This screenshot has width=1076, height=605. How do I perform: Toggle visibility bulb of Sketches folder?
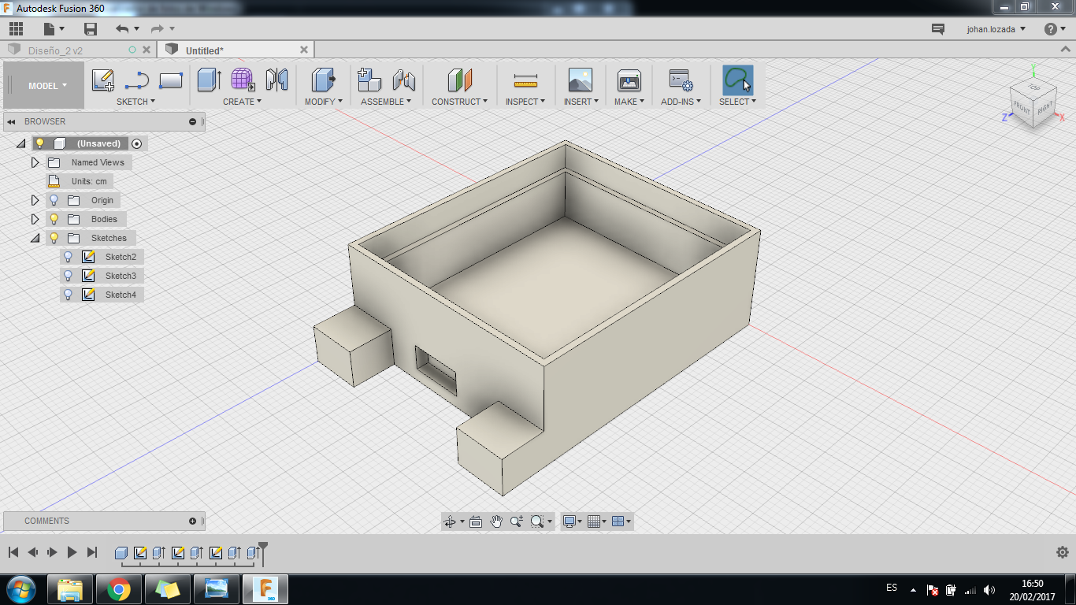[x=54, y=238]
